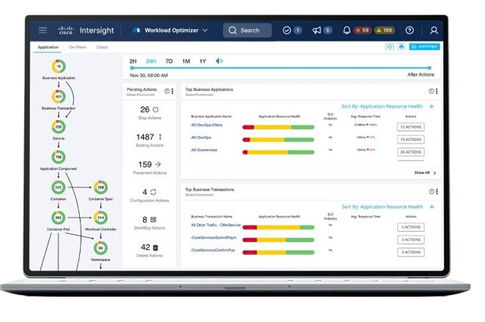Open the checkmark requests icon
Viewport: 485px width, 322px height.
[x=286, y=30]
